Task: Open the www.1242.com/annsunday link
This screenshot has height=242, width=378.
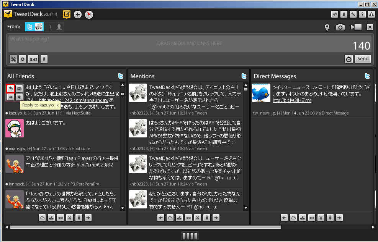Action: (74, 100)
